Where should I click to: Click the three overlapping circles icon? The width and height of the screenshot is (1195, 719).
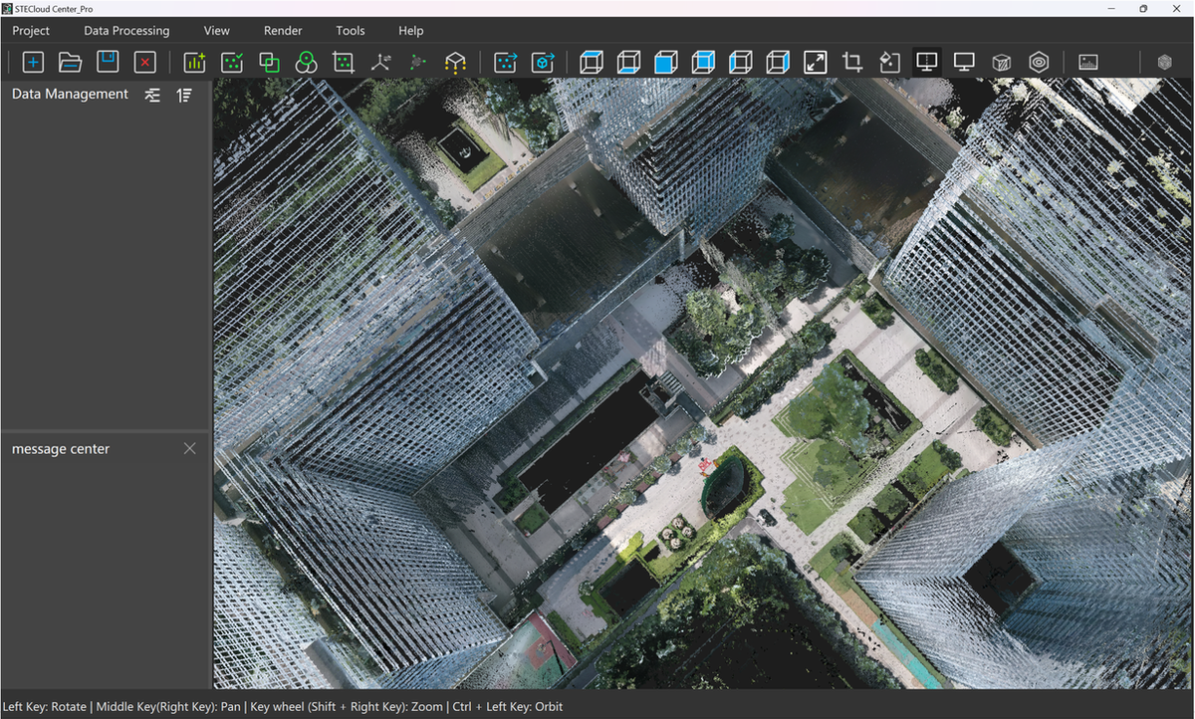coord(307,63)
